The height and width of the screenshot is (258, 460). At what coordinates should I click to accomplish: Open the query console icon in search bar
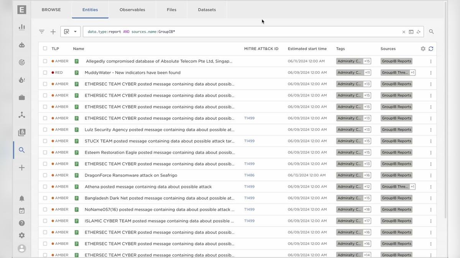(411, 32)
